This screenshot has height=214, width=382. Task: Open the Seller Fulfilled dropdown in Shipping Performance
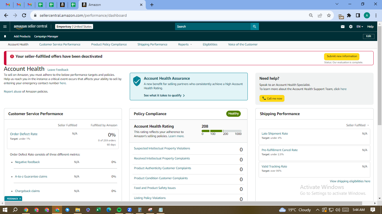(358, 125)
